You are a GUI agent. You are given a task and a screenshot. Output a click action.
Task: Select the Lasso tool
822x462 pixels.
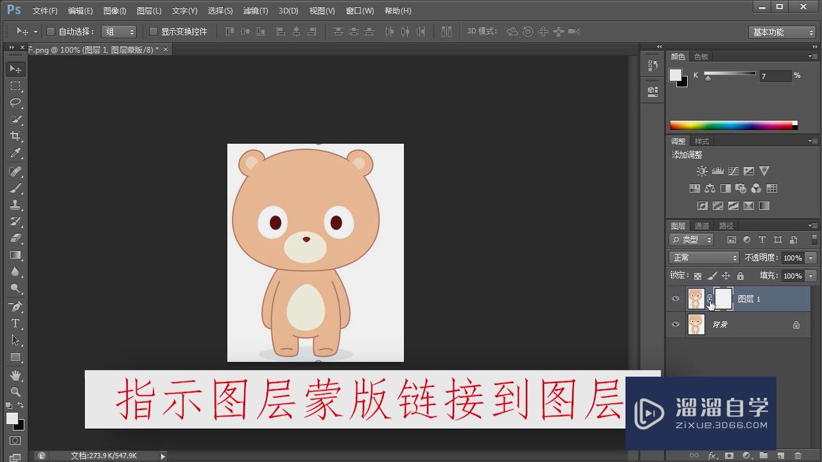click(x=15, y=103)
